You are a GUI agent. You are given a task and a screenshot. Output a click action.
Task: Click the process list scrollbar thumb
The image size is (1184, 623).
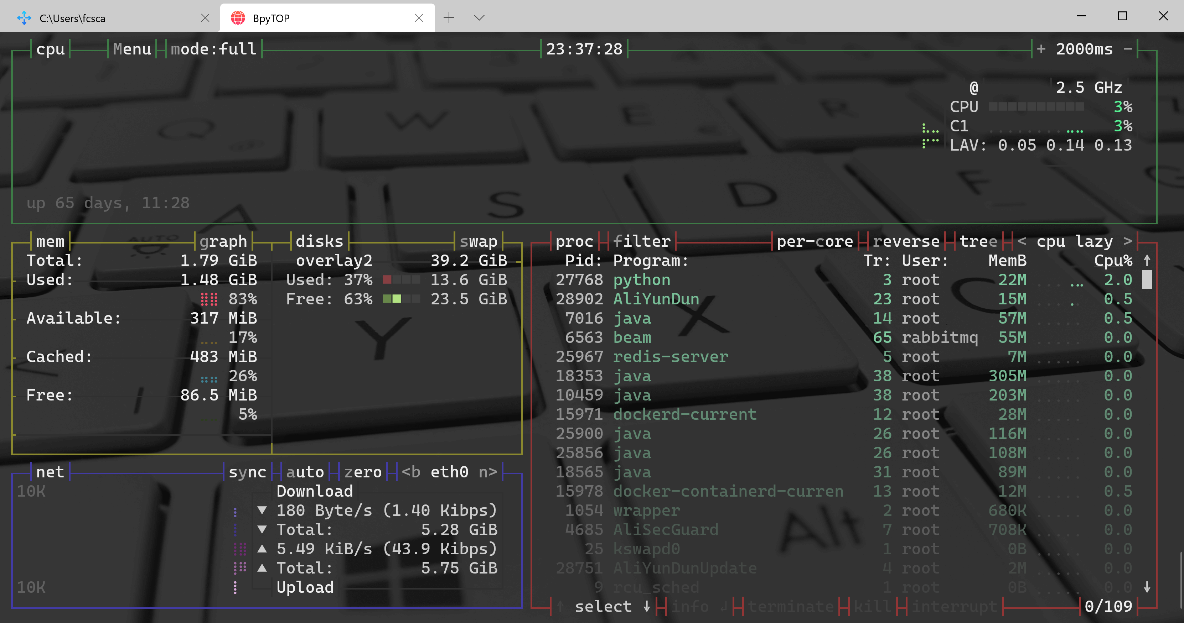1147,279
